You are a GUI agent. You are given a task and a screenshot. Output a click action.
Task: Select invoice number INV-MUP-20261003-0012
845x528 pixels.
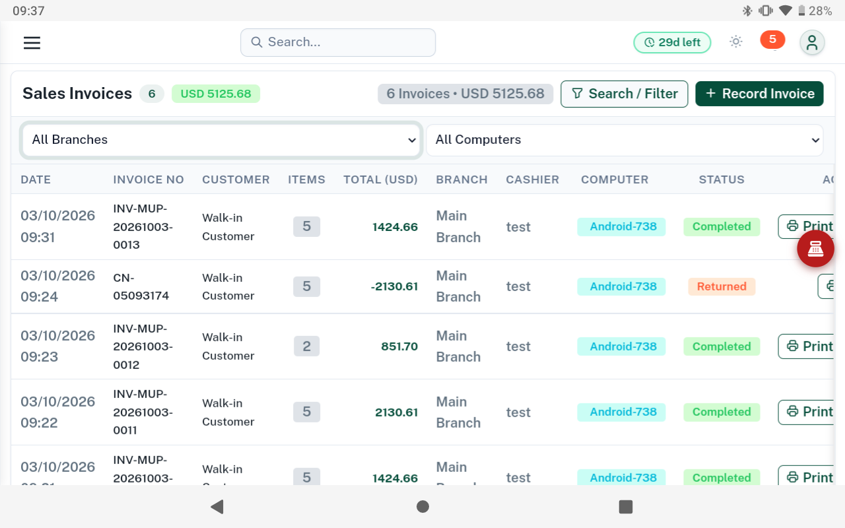click(143, 346)
